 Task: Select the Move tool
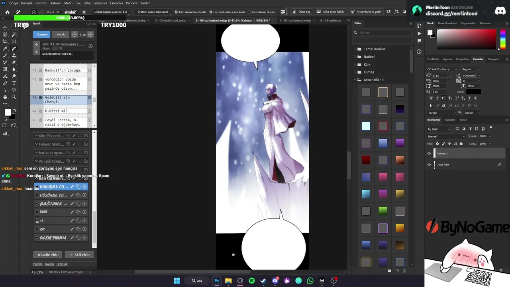5,28
